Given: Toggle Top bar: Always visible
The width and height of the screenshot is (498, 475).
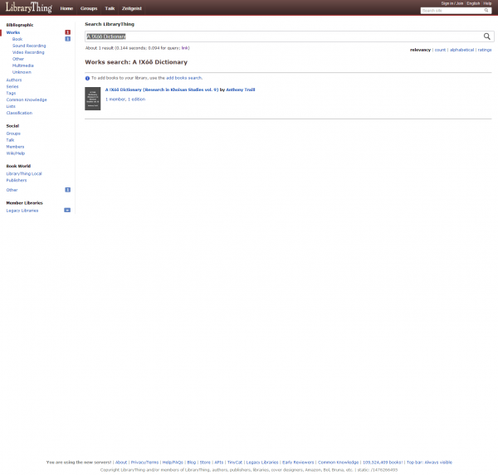Looking at the screenshot, I should click(429, 463).
